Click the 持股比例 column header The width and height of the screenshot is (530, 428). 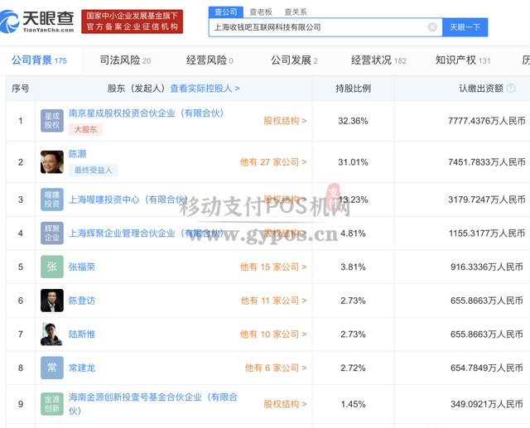[354, 89]
